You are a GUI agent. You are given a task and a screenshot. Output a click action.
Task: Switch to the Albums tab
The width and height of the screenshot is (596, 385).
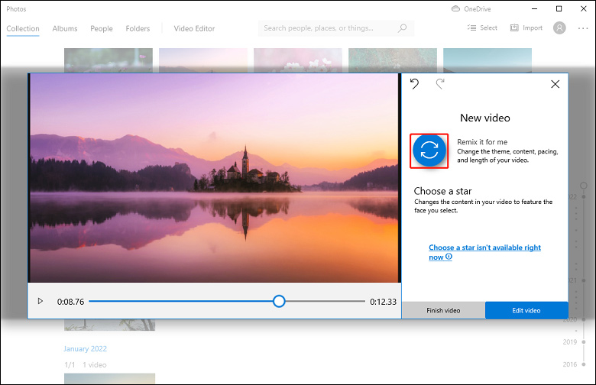click(65, 28)
